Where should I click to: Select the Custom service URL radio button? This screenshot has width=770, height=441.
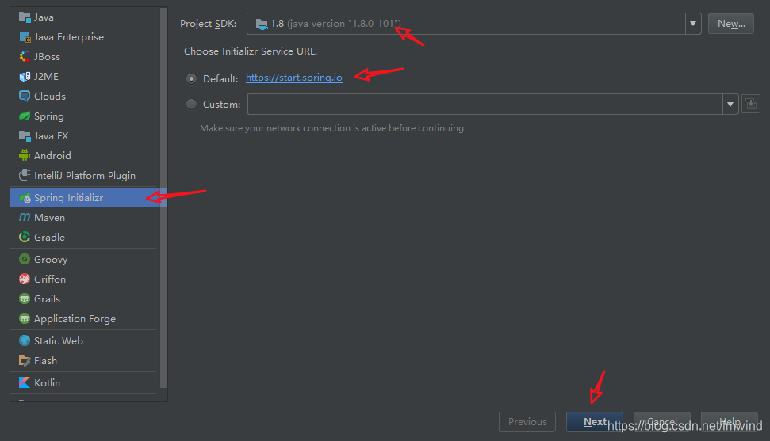click(191, 104)
